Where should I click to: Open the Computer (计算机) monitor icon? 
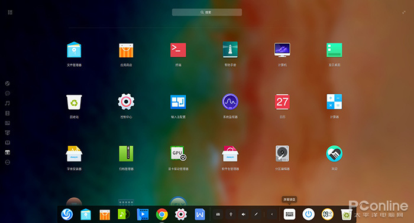pos(282,50)
